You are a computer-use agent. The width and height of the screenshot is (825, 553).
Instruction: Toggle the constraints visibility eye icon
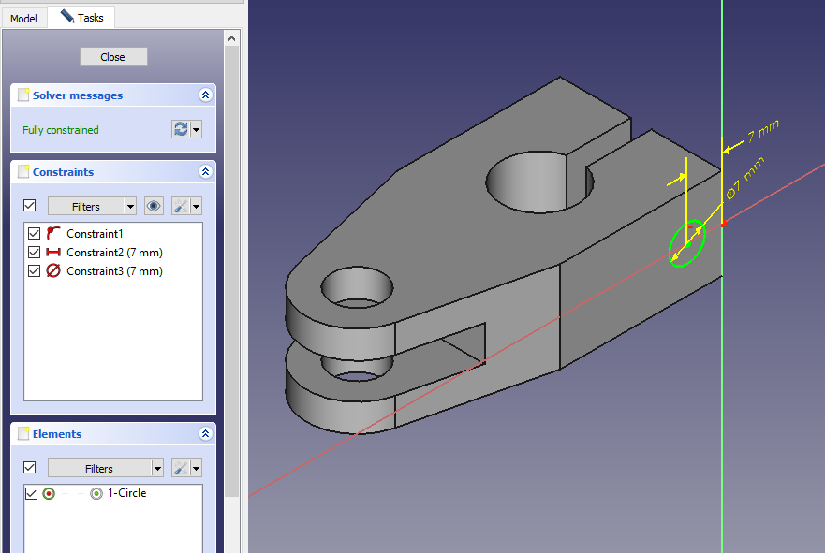(154, 206)
